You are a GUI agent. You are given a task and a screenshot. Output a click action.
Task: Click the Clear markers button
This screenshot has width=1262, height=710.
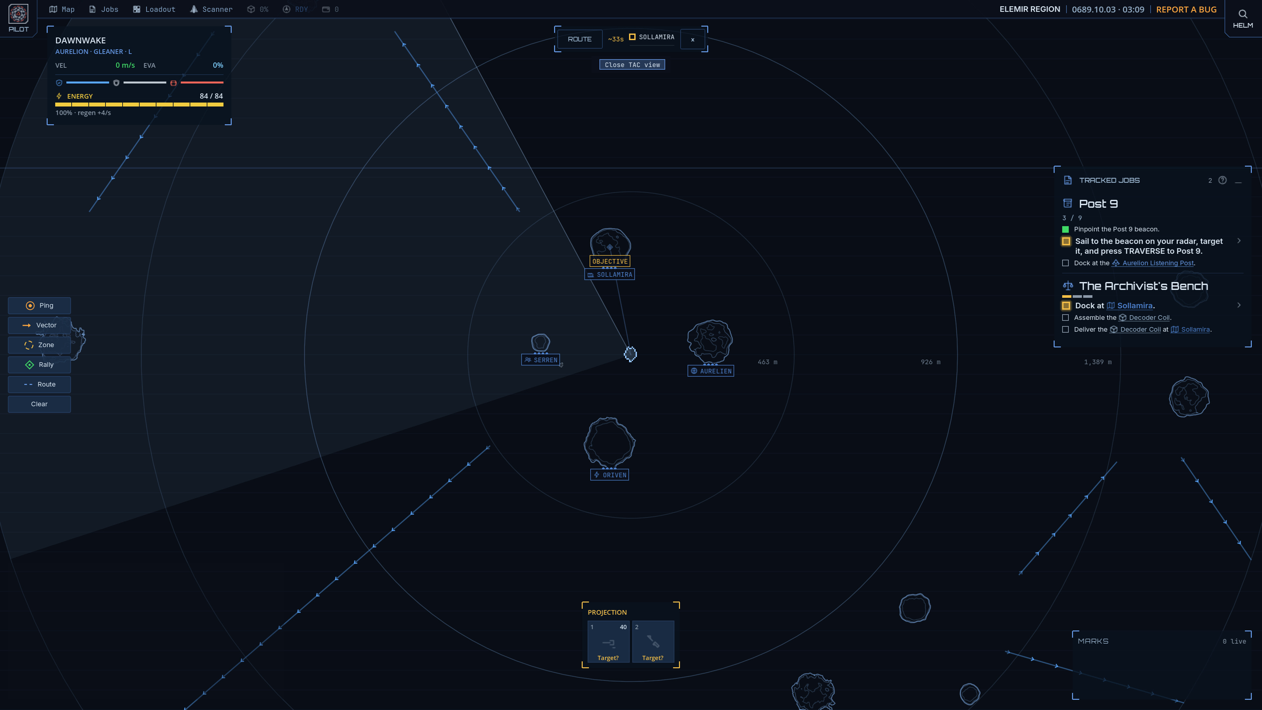coord(39,404)
